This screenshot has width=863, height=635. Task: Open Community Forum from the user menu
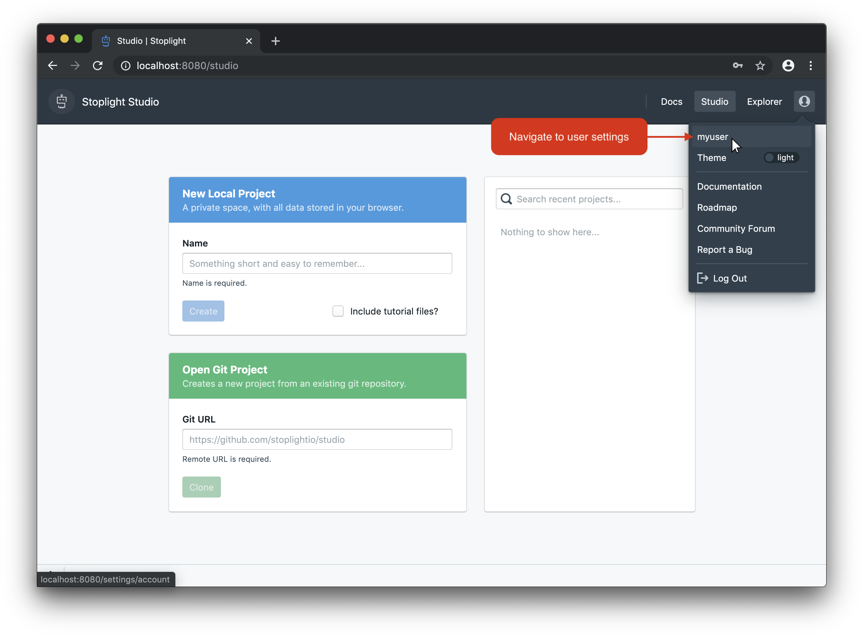(735, 229)
